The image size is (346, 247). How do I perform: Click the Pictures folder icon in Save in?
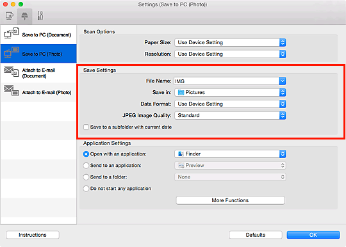[x=181, y=92]
